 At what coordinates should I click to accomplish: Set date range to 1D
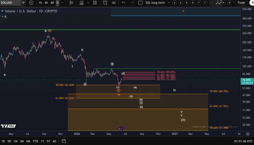point(3,141)
